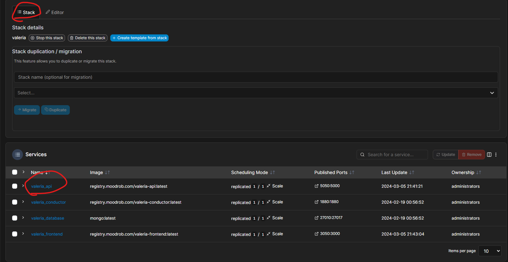Sort by Published Ports

334,172
